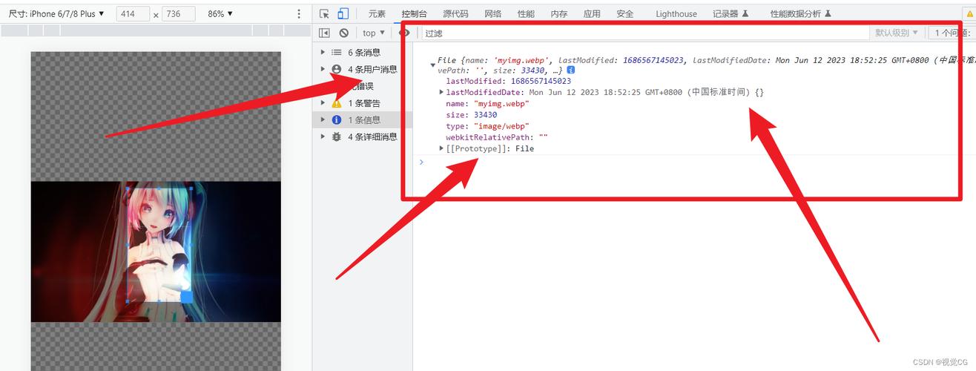This screenshot has height=371, width=976.
Task: Open the device toolbar three-dot menu
Action: click(299, 13)
